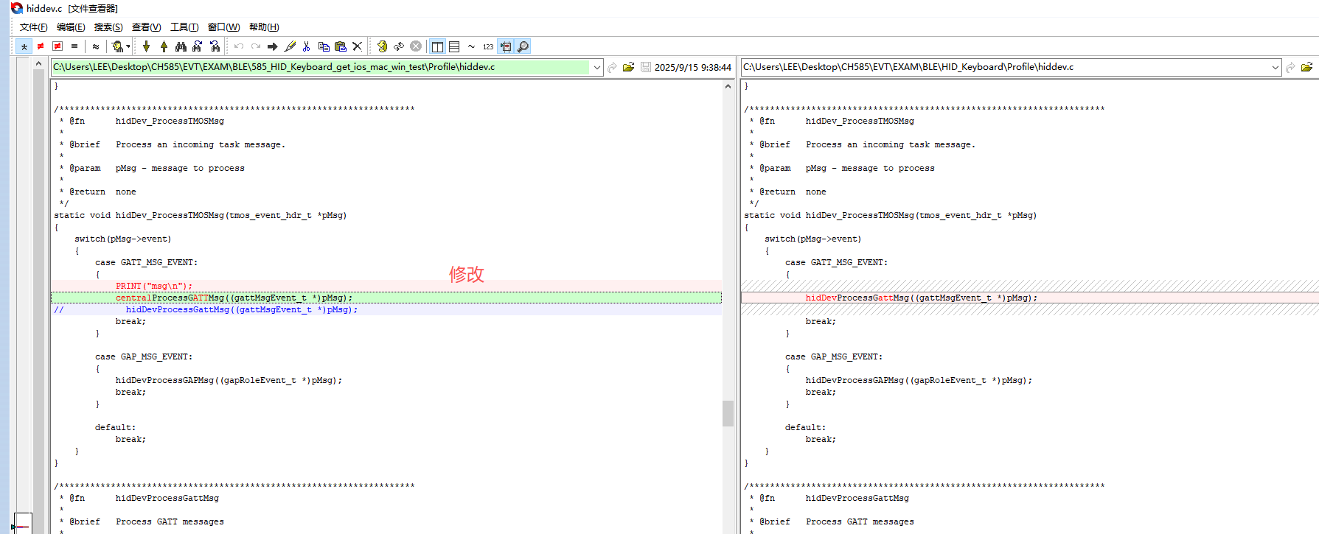
Task: Click the 2025/9/15 9:38:44 timestamp
Action: coord(693,67)
